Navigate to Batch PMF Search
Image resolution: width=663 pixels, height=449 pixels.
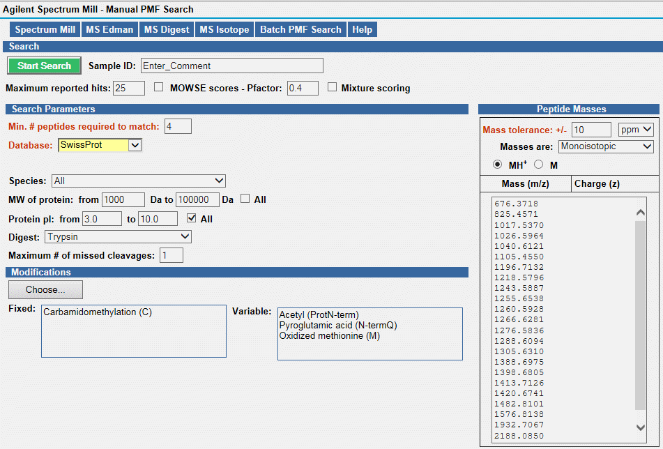300,29
